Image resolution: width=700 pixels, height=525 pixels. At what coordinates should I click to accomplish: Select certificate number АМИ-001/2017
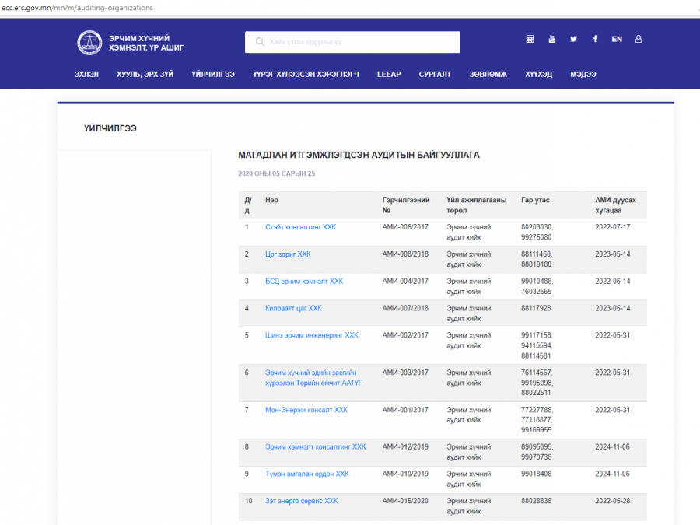pyautogui.click(x=405, y=410)
